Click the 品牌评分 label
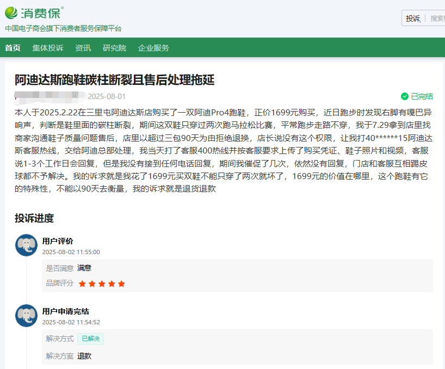This screenshot has height=369, width=445. click(60, 283)
